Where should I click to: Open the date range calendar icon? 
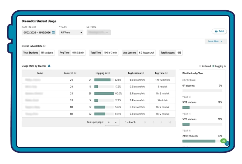(x=53, y=32)
